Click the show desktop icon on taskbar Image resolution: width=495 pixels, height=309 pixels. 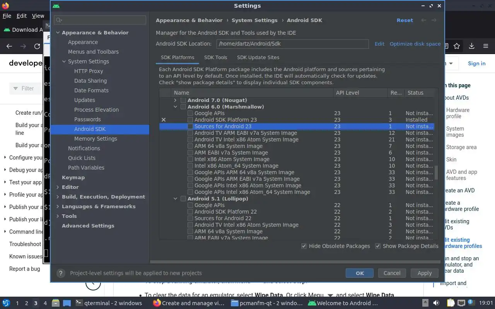[x=67, y=303]
